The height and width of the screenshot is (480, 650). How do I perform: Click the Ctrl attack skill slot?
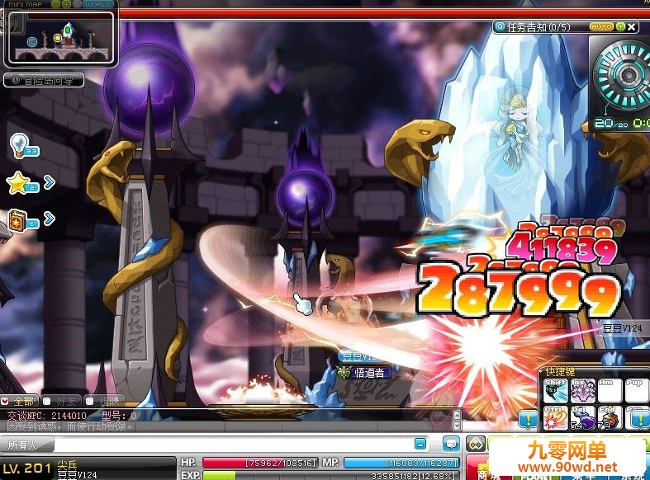[555, 418]
